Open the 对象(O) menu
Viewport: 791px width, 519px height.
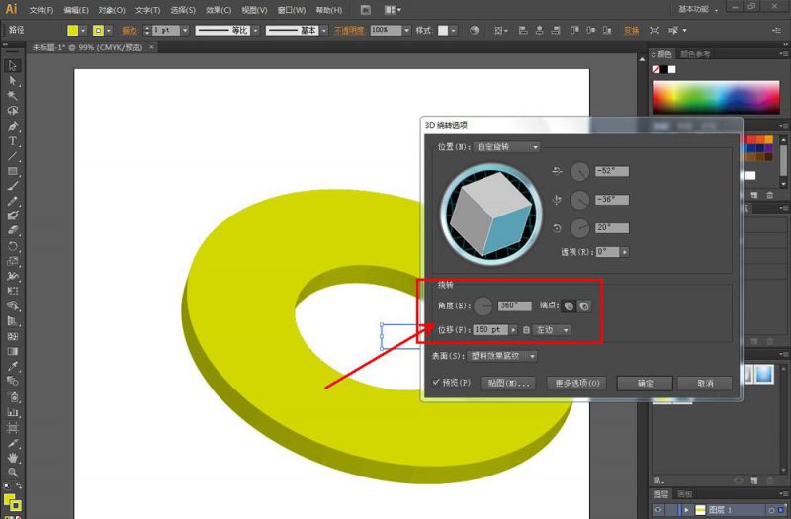(112, 10)
